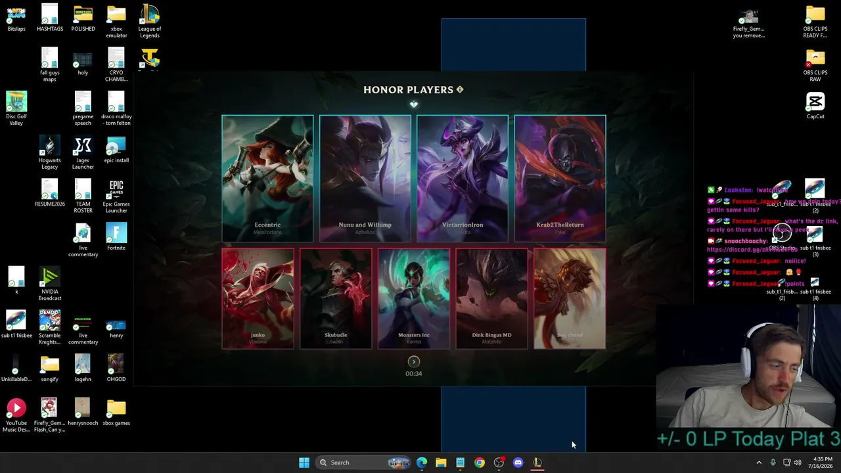Open the POLISHED folder
Screen dimensions: 841x473
pos(83,18)
